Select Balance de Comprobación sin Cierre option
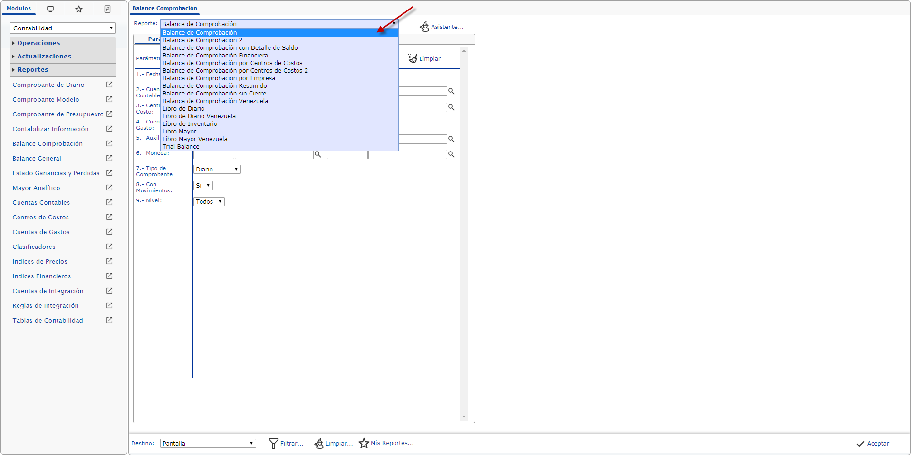The width and height of the screenshot is (912, 456). 279,94
